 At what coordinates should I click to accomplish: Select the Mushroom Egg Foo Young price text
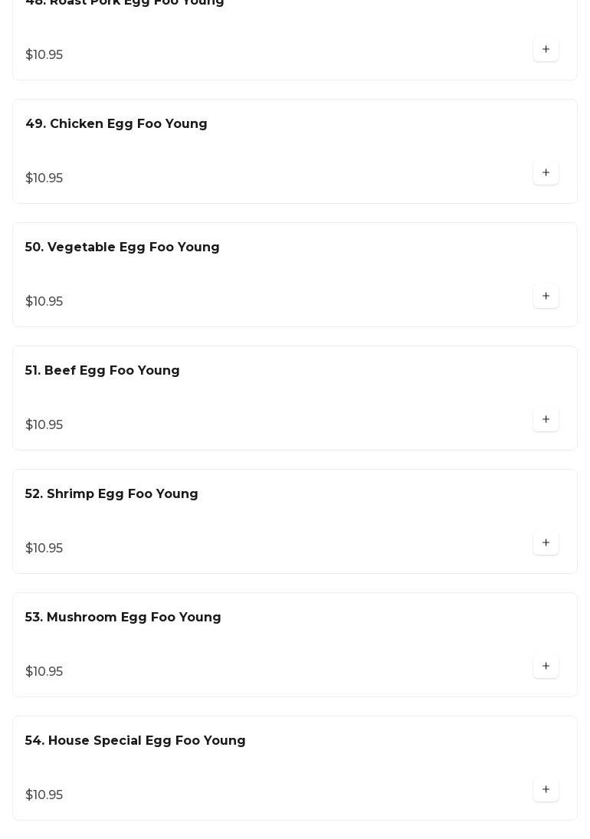click(44, 672)
